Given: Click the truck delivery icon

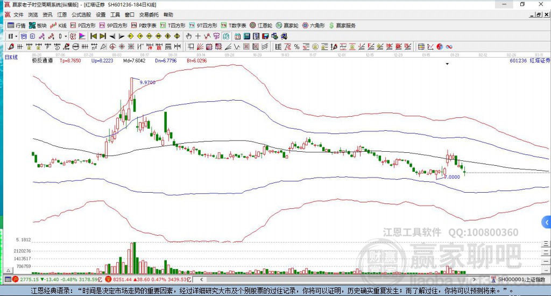Looking at the screenshot, I should 284,36.
